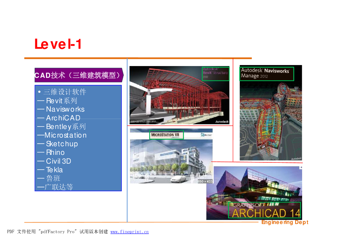Select the 'Engineering Dept' footer text
337x238 pixels.
click(x=285, y=222)
